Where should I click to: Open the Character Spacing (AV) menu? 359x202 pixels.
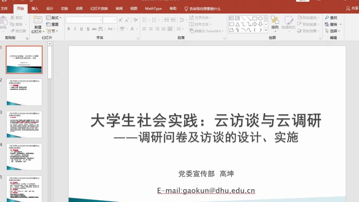(102, 29)
